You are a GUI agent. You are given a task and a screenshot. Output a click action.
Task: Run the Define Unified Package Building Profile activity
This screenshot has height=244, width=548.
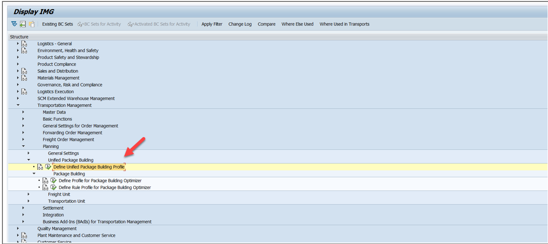pyautogui.click(x=48, y=167)
